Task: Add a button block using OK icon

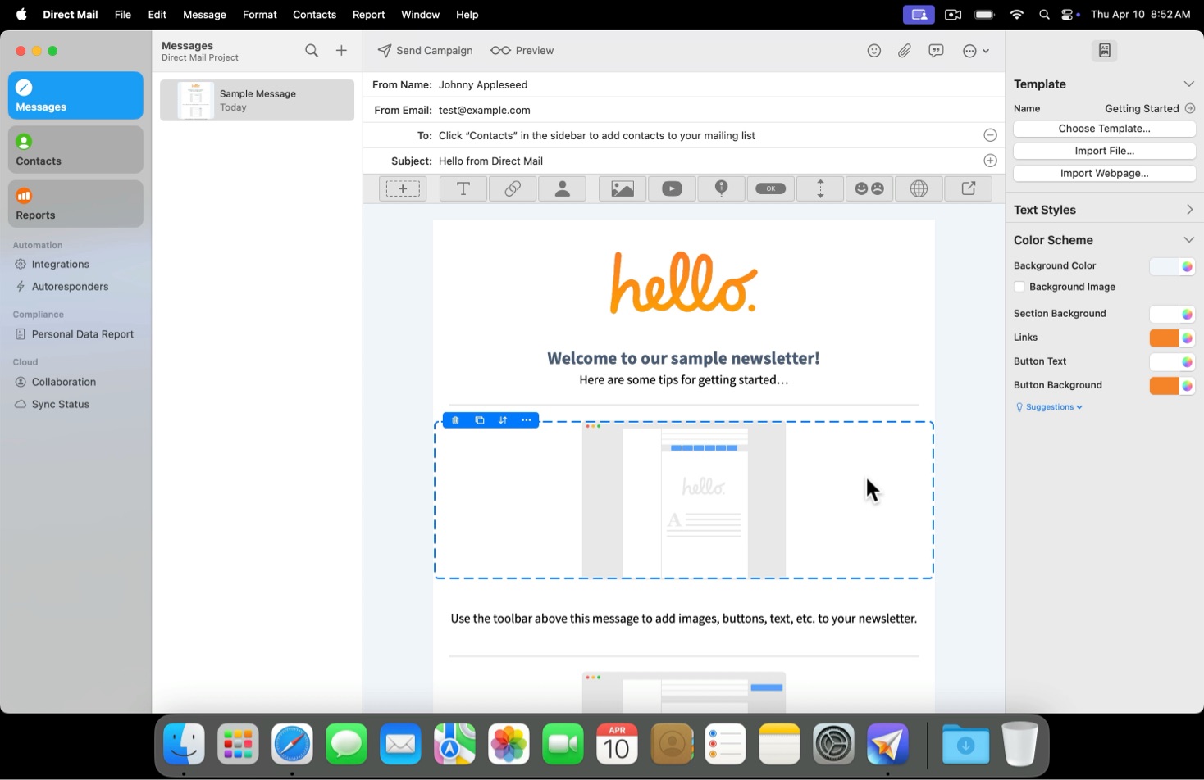Action: pyautogui.click(x=770, y=188)
